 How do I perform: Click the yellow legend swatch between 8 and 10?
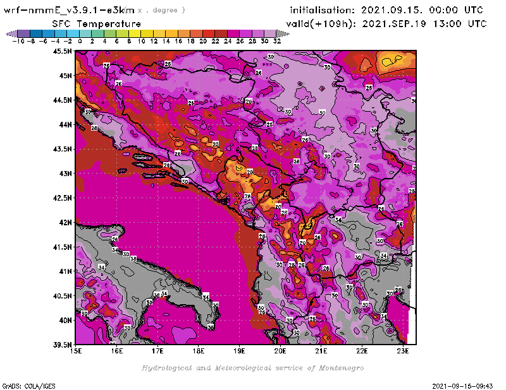point(135,33)
